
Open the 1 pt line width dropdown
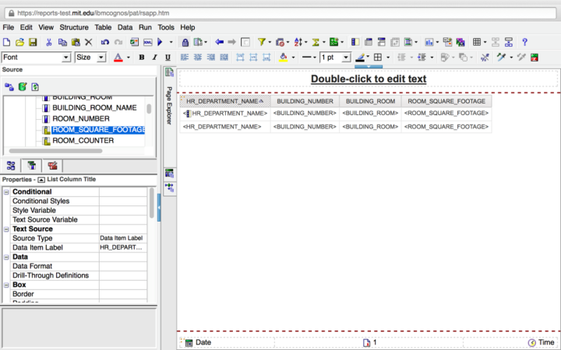346,58
